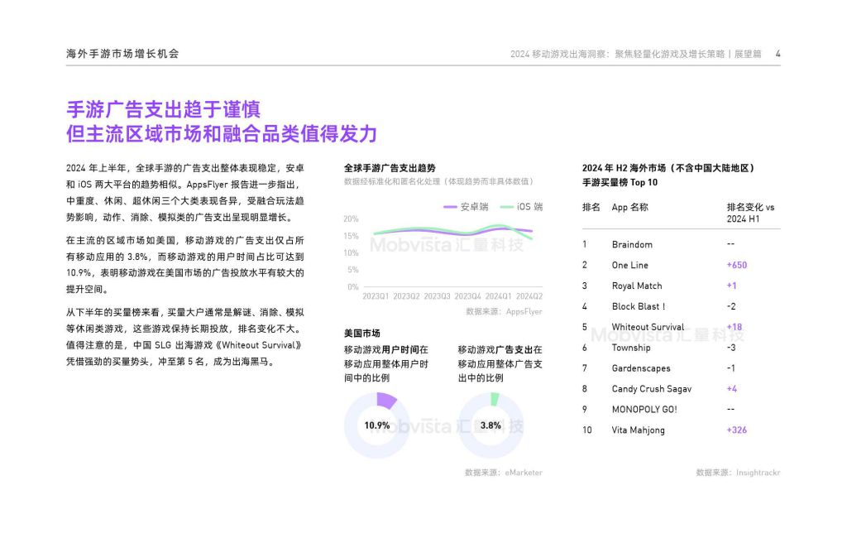
Task: Click page number 4 in the header
Action: (778, 54)
